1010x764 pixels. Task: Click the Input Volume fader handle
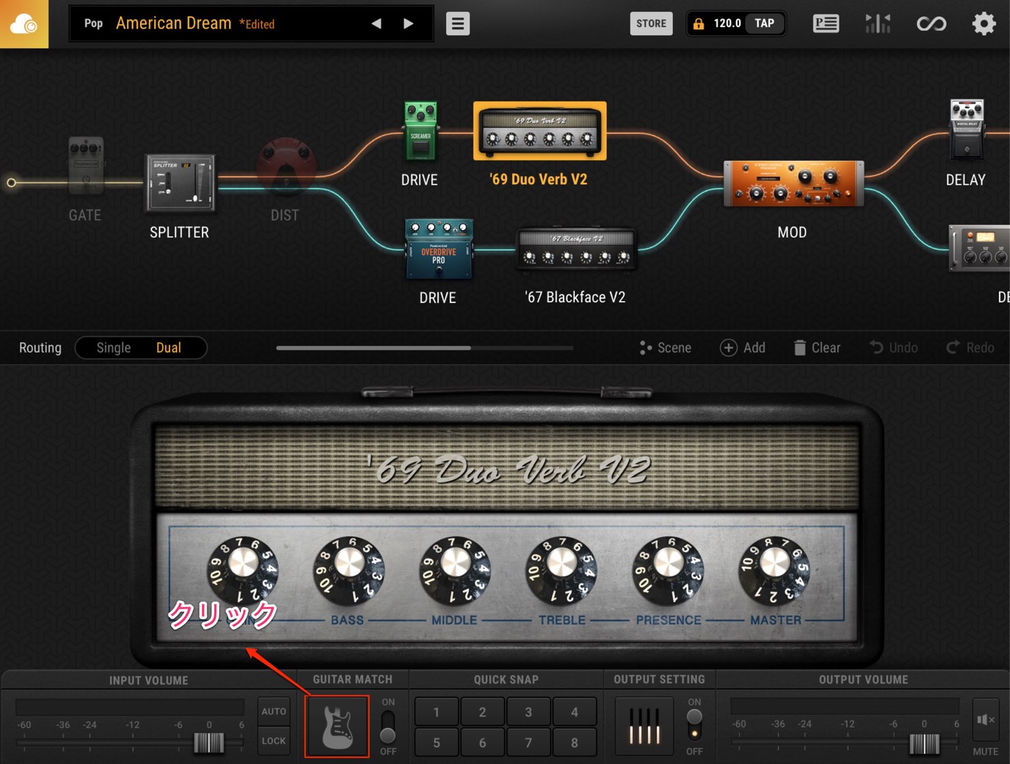click(x=209, y=742)
